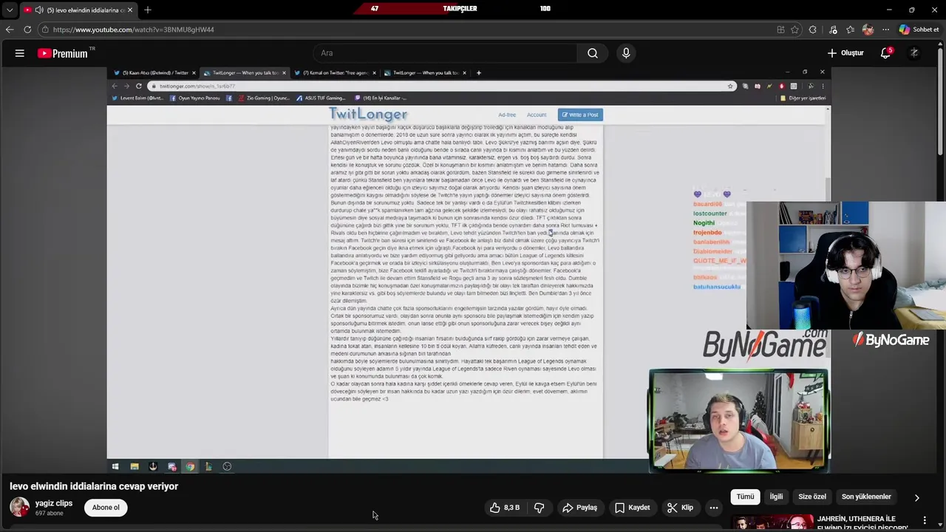Open split screen apps icon in address bar
The width and height of the screenshot is (946, 532).
pyautogui.click(x=780, y=30)
